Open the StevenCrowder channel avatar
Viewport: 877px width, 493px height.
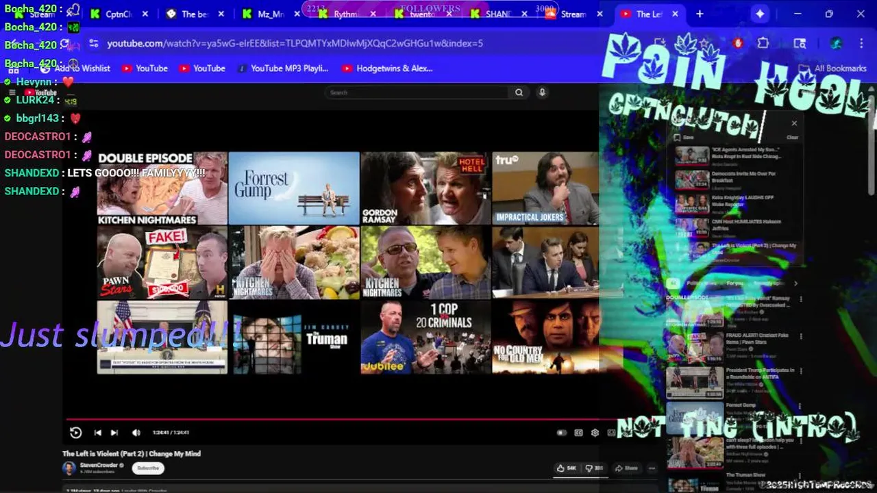(x=69, y=468)
